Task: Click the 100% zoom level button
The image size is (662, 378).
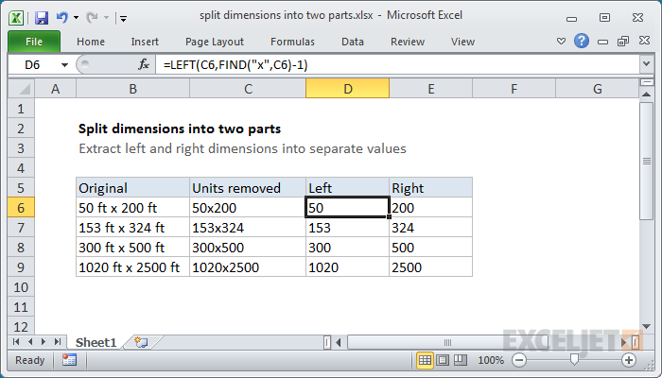Action: [491, 360]
